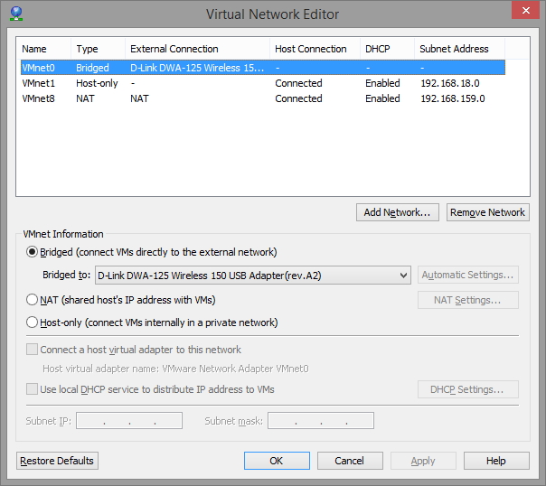The width and height of the screenshot is (546, 486).
Task: Click the Cancel button
Action: (x=350, y=461)
